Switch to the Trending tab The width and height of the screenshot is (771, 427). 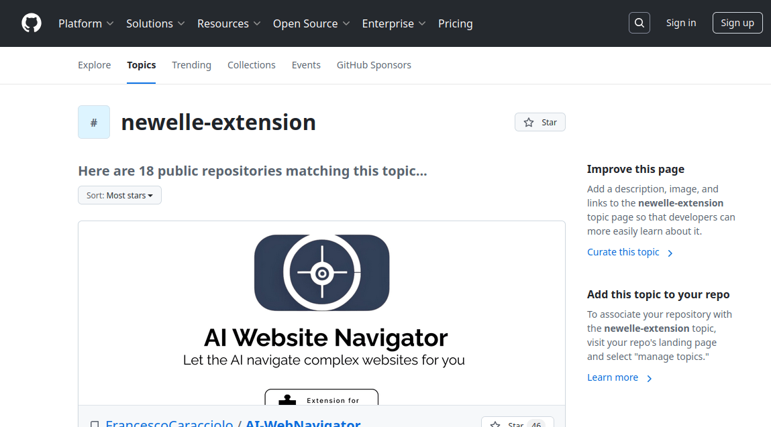point(191,65)
